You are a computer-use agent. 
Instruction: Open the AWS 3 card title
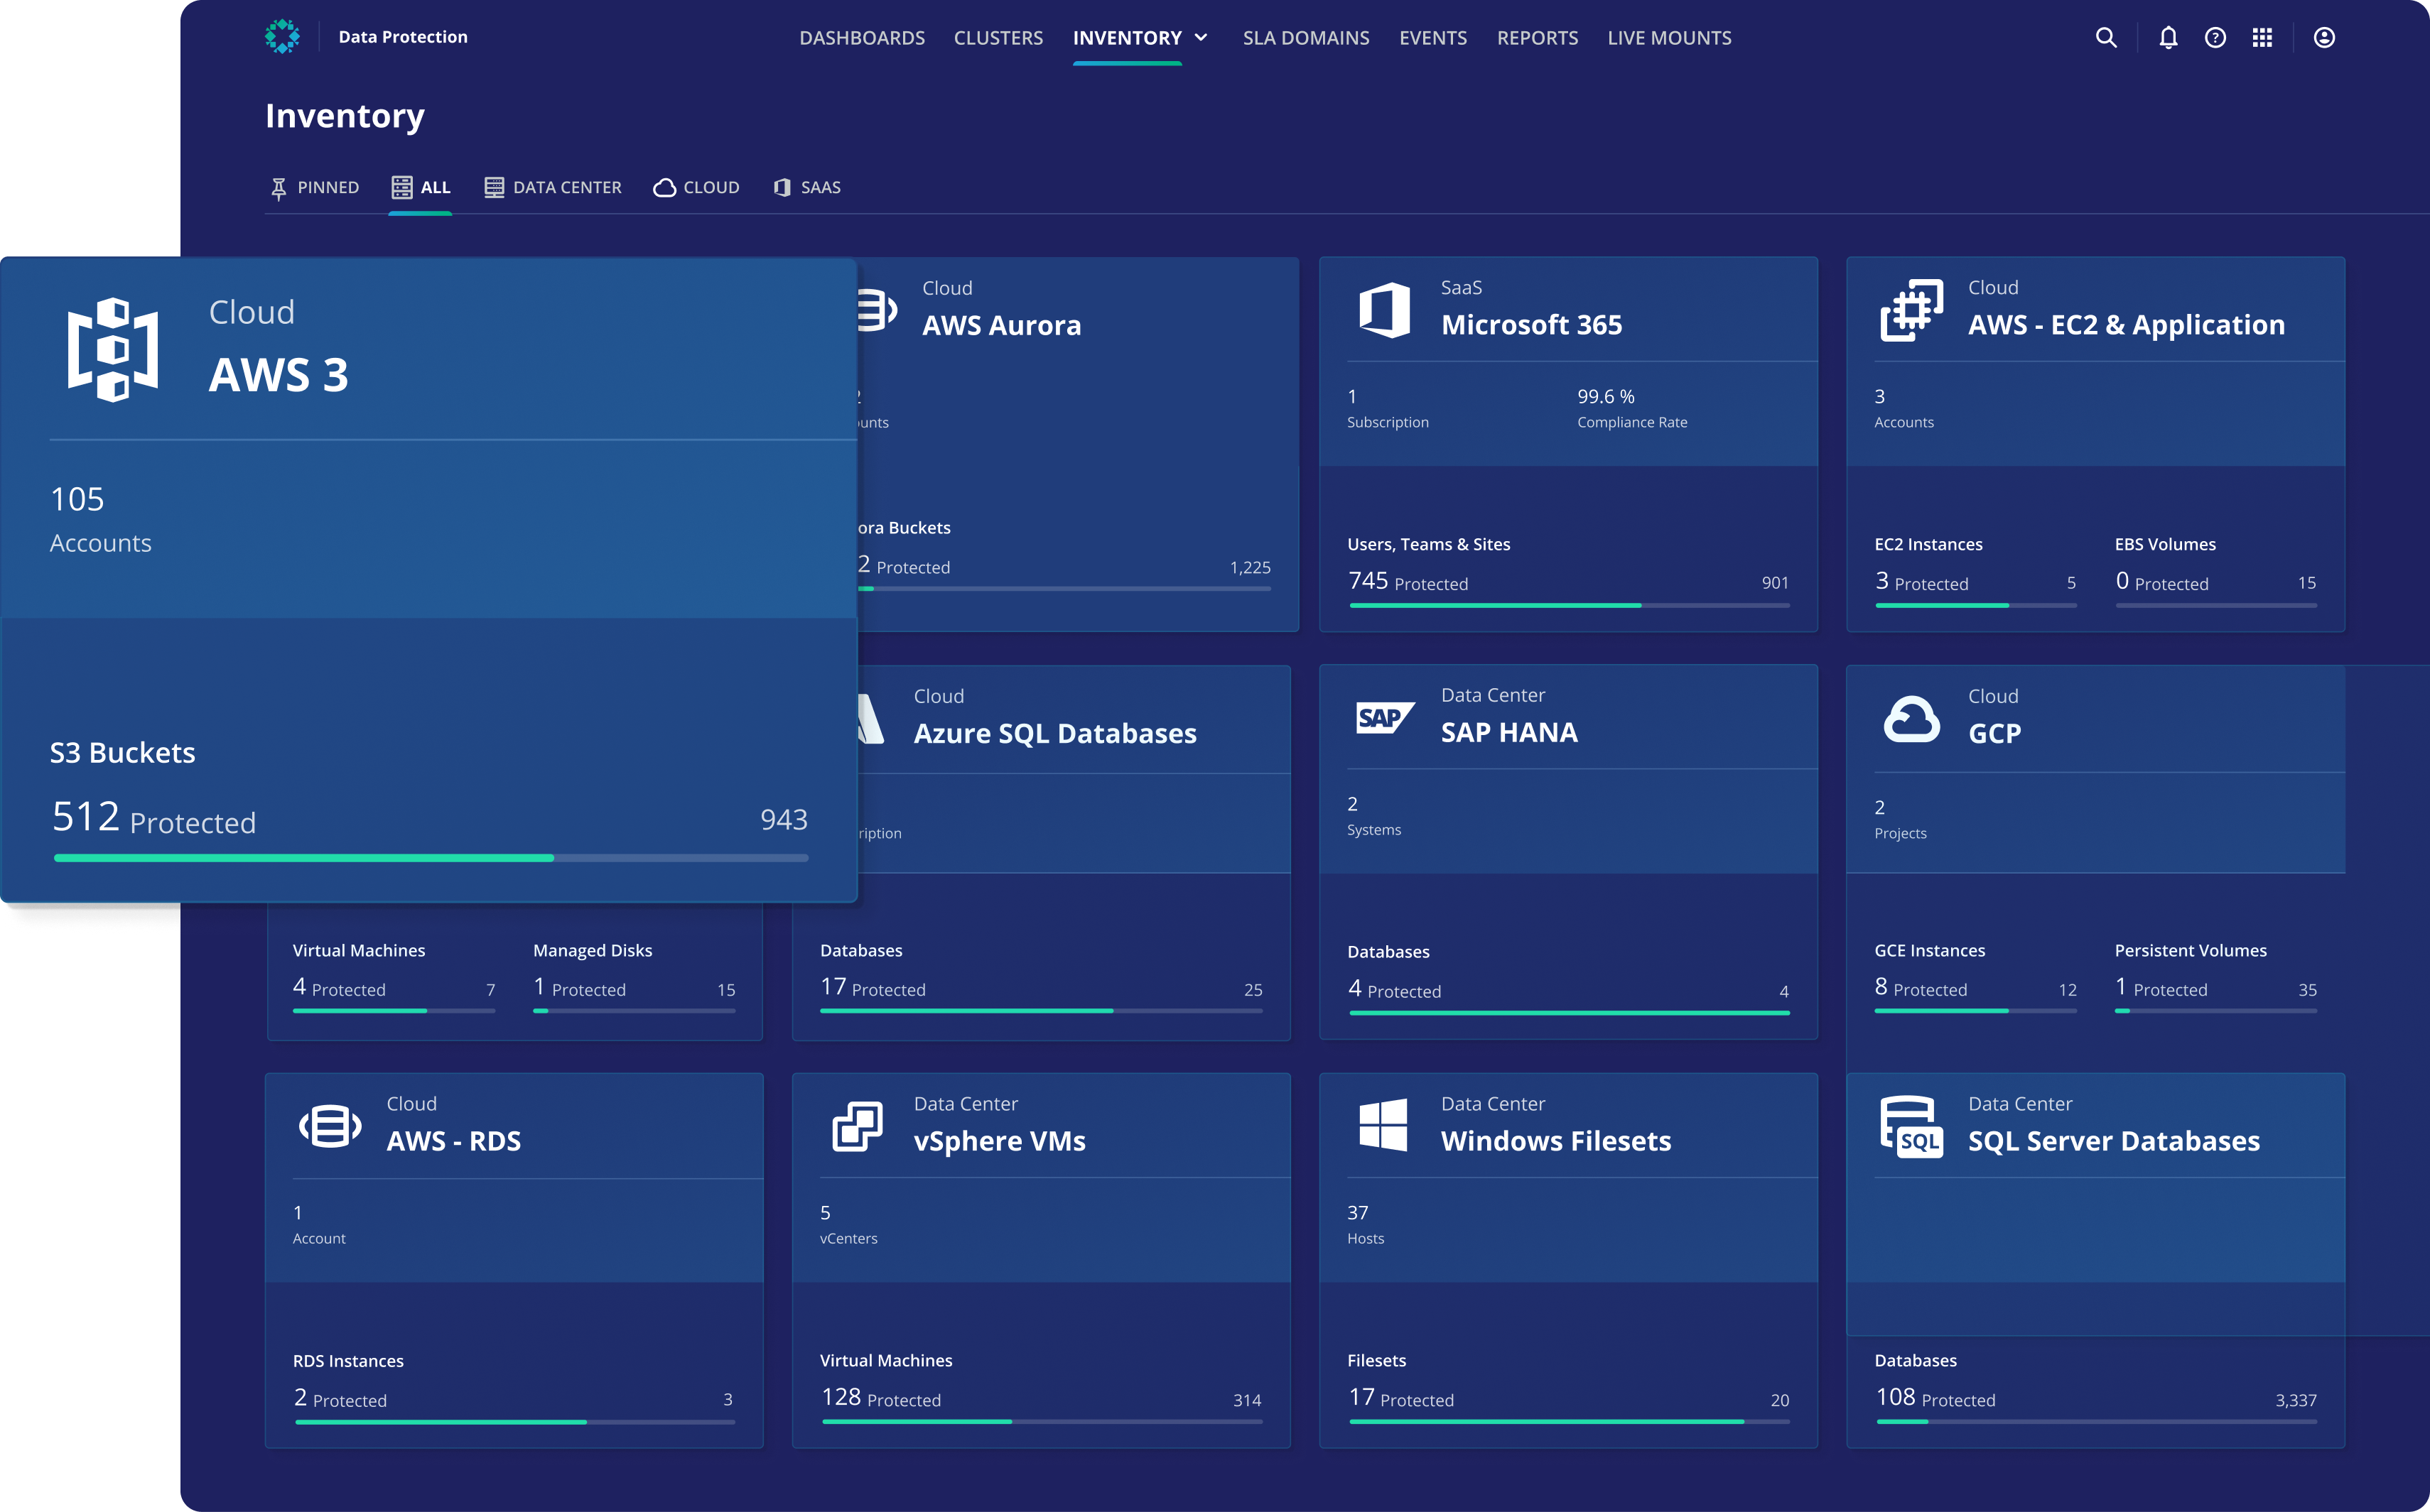point(279,375)
